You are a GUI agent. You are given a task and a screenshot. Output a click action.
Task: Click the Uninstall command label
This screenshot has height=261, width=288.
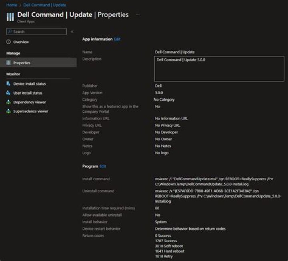(x=98, y=191)
